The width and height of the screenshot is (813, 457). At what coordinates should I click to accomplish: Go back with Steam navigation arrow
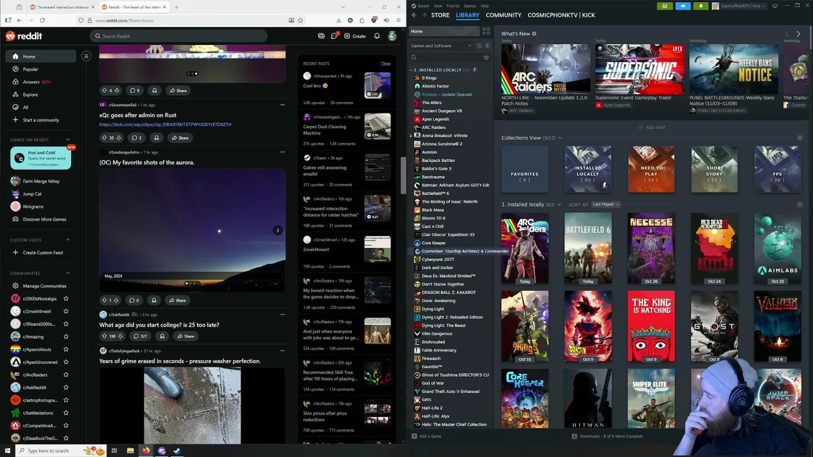click(414, 15)
